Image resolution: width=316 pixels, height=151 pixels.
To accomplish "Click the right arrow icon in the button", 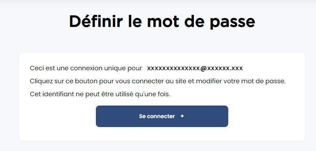I will click(x=182, y=116).
